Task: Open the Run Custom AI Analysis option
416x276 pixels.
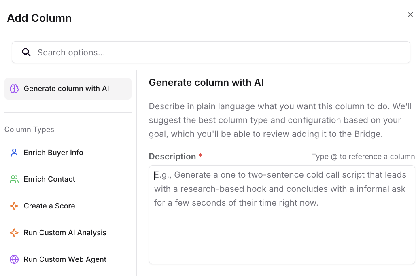Action: point(65,233)
